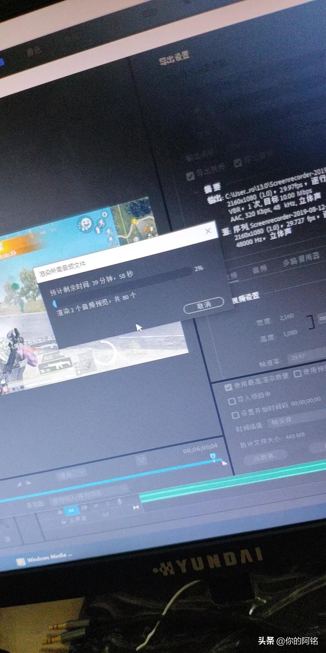Click the blue export preview time bar
Screen dimensions: 326x653
coord(110,480)
